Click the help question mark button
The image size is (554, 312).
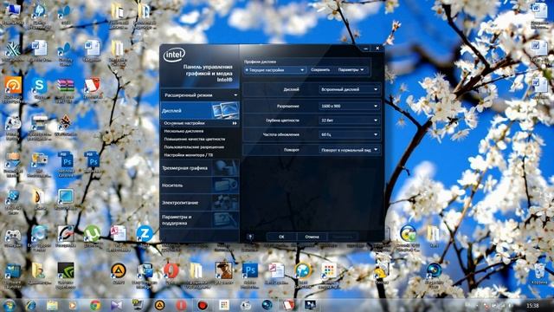(x=250, y=237)
